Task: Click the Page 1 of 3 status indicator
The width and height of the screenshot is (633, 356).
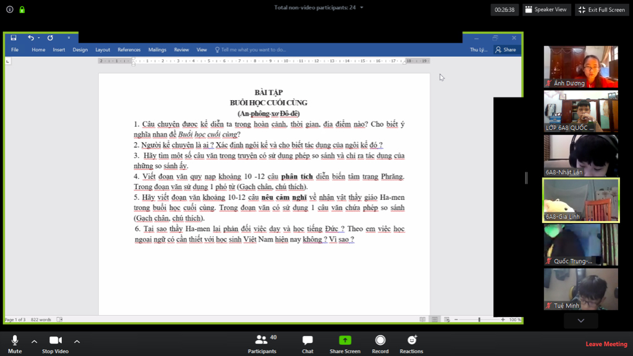Action: (15, 320)
